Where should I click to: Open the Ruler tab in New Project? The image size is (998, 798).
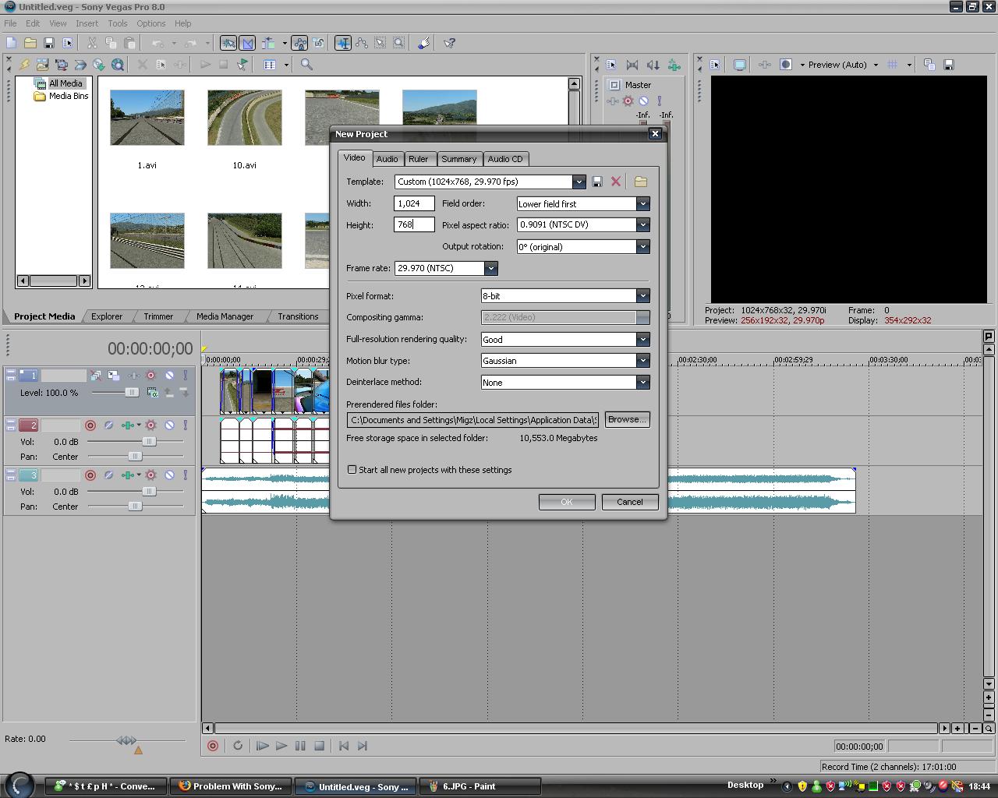(419, 159)
